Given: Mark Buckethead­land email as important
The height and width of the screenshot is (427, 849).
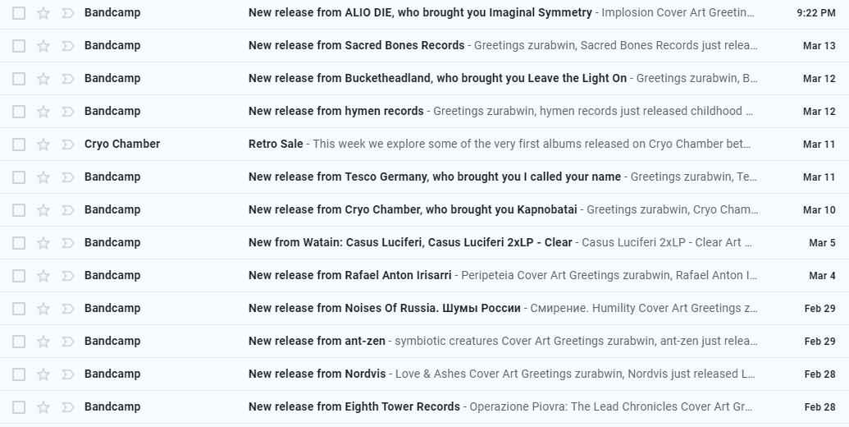Looking at the screenshot, I should point(68,79).
